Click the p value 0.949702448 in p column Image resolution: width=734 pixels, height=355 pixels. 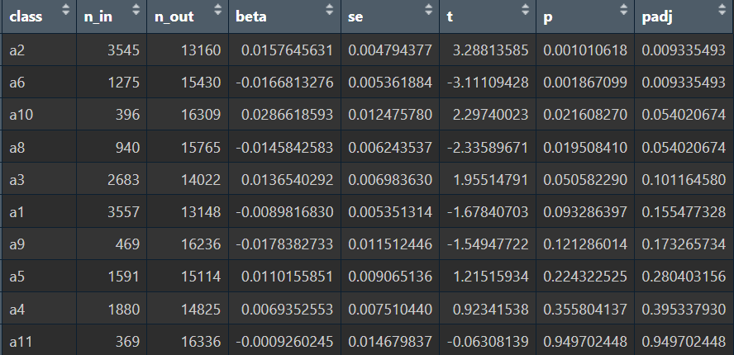click(585, 340)
